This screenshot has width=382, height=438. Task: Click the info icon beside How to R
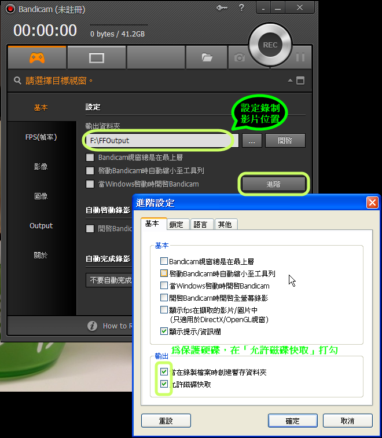(x=93, y=326)
